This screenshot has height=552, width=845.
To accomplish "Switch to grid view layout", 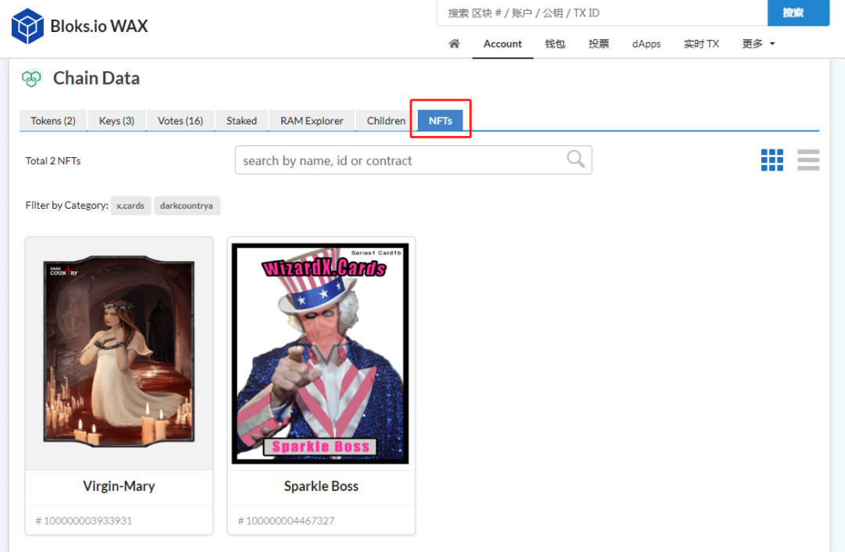I will [771, 160].
